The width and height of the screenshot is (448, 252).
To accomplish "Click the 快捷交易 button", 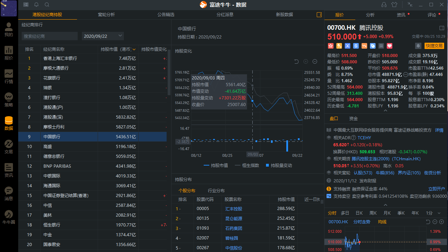I will [x=434, y=45].
